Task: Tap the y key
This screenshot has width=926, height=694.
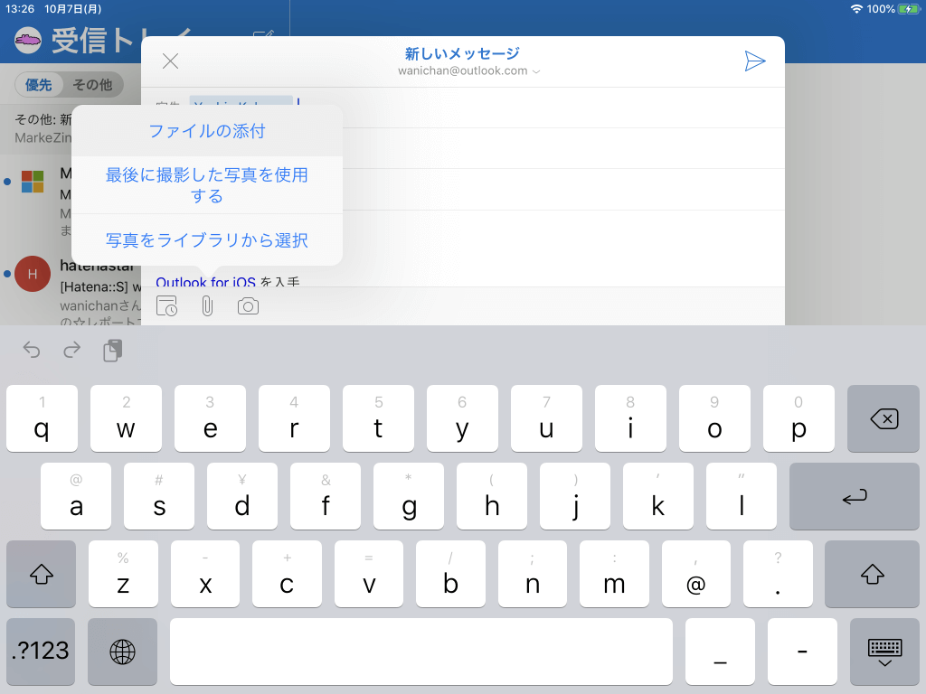Action: (x=462, y=419)
